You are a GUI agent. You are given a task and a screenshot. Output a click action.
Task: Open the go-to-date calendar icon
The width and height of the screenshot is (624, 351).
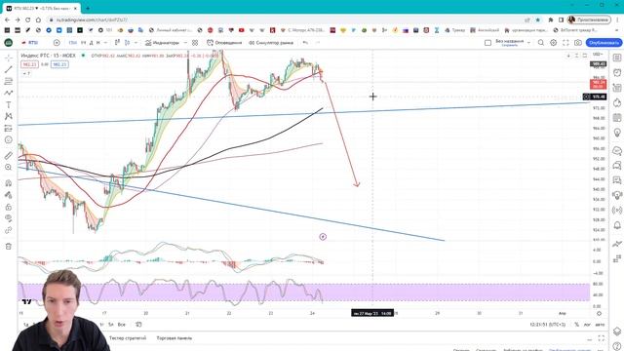(x=138, y=325)
